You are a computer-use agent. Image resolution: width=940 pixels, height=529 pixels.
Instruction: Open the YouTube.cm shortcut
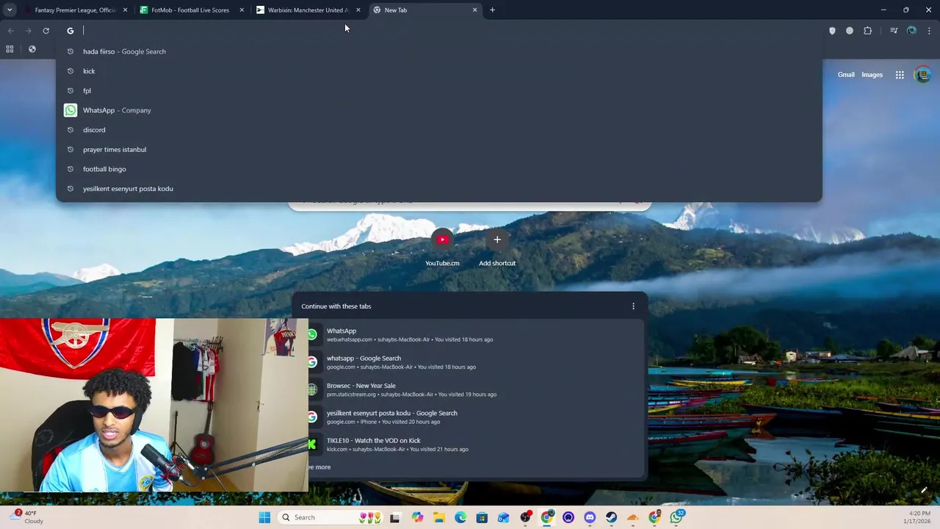[x=442, y=248]
